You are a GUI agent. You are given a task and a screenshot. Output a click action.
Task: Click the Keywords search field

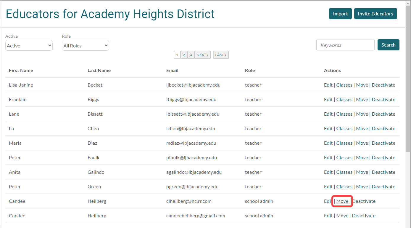(x=345, y=45)
